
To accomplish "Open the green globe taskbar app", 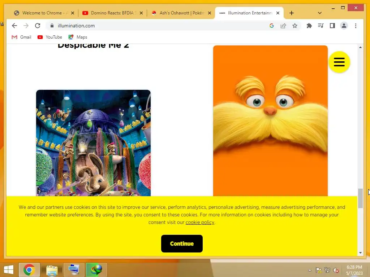I will 96,270.
